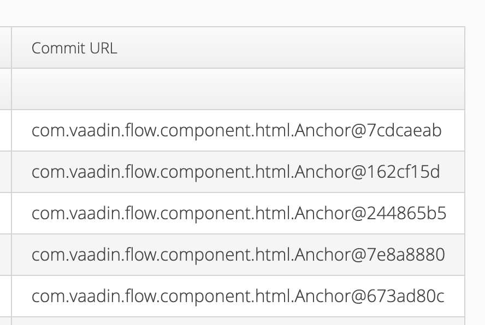Screen dimensions: 485x325
Task: Click the cut-off cell left of Anchor@162cf15d
Action: (x=5, y=172)
